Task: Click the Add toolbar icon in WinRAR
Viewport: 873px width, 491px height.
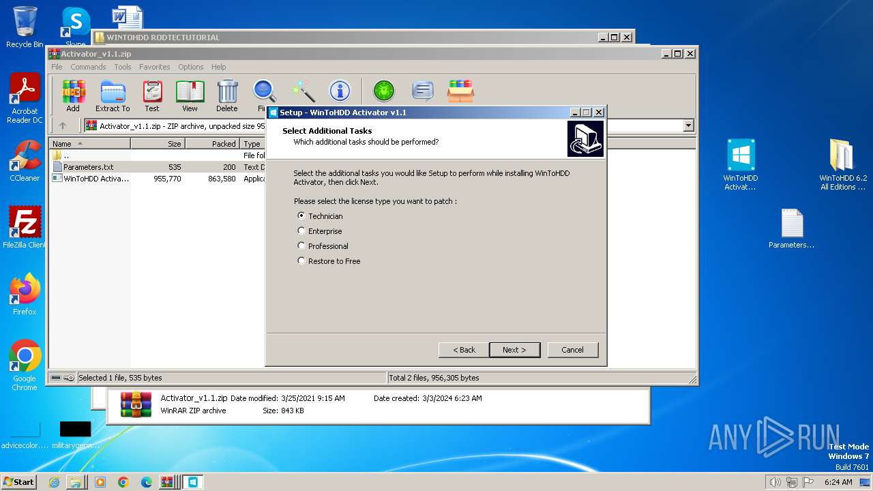Action: click(x=73, y=95)
